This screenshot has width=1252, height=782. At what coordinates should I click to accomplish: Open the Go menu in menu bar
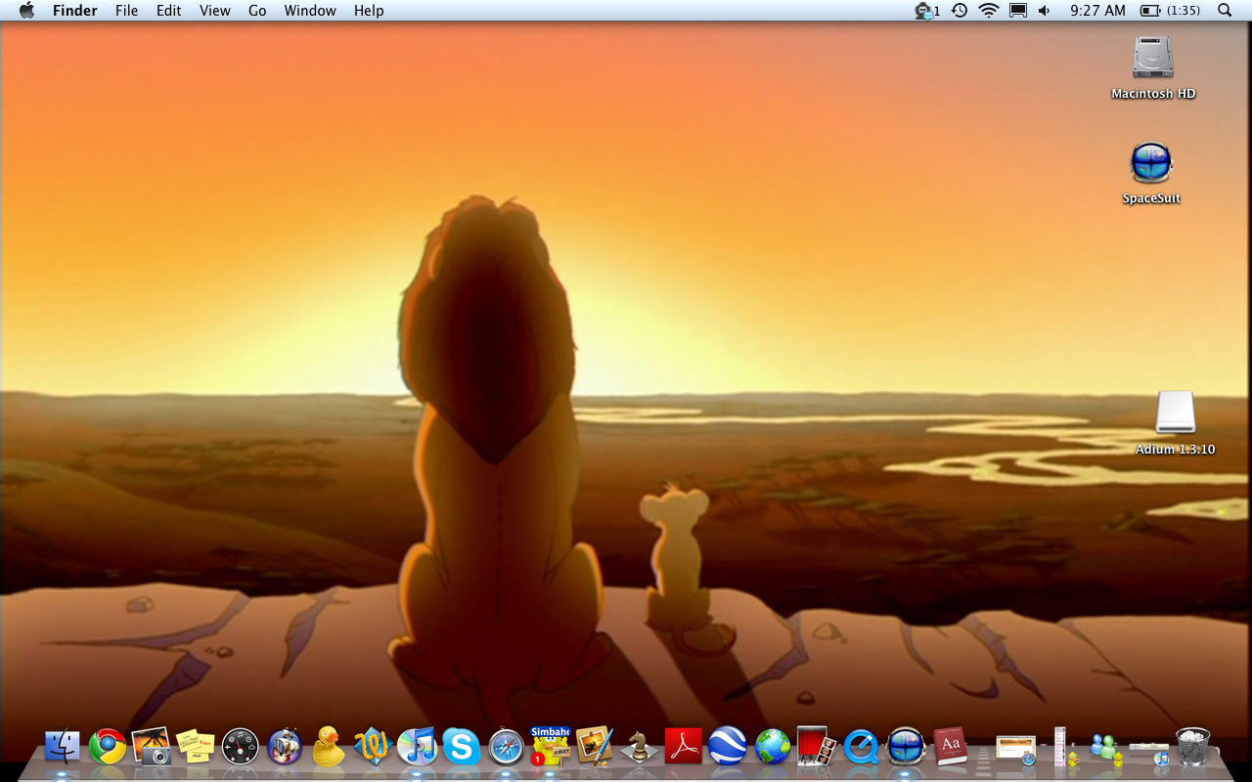tap(257, 11)
